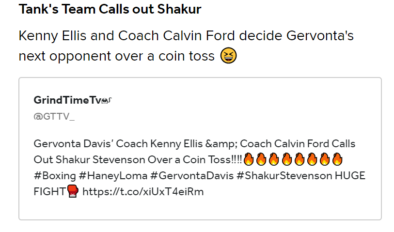Image resolution: width=394 pixels, height=232 pixels.
Task: Click the body text next opponent over a coin toss
Action: tap(117, 56)
